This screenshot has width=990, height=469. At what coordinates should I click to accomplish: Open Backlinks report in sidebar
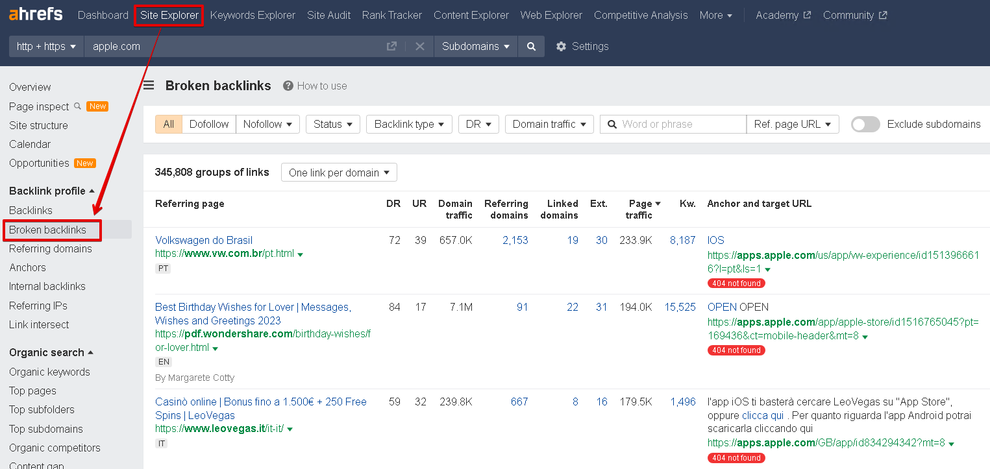point(31,210)
